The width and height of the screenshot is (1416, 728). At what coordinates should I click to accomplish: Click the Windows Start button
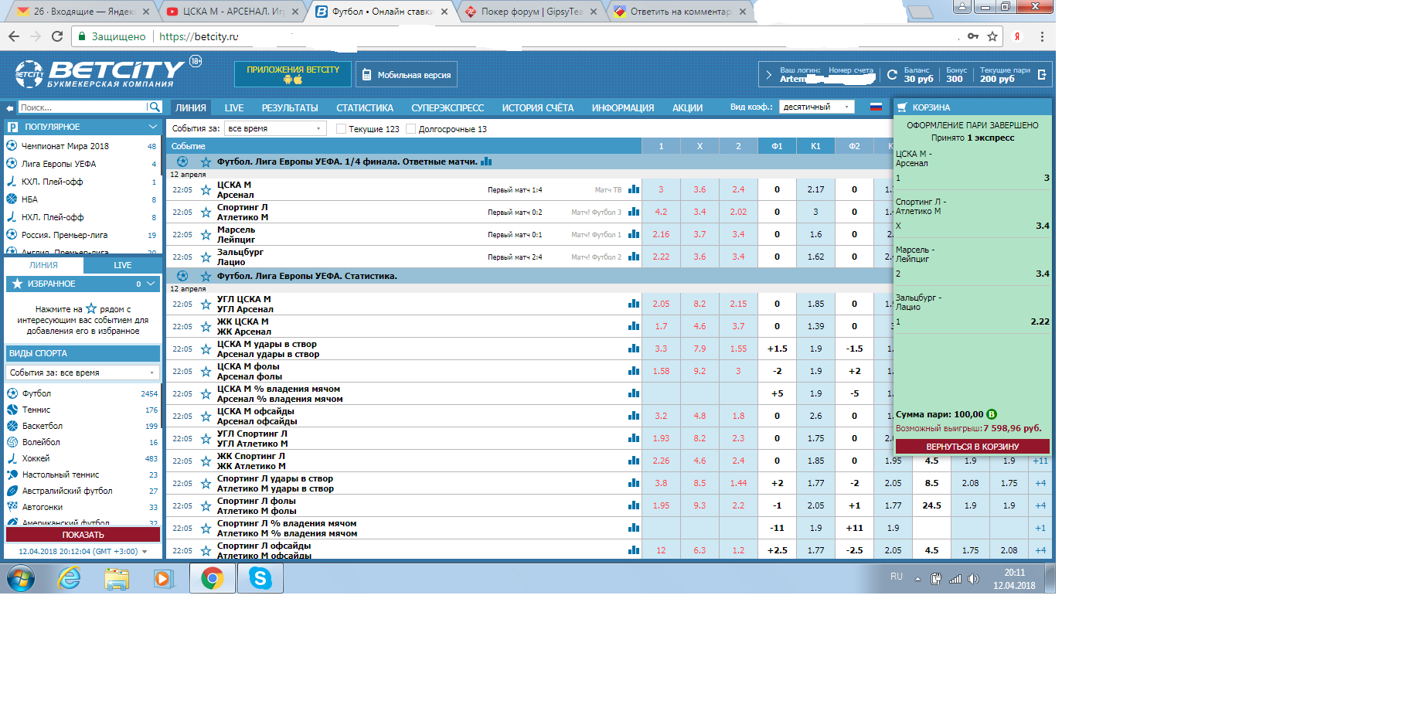[x=21, y=578]
